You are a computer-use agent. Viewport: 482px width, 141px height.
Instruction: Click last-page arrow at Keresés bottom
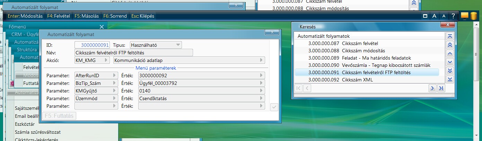[x=441, y=88]
